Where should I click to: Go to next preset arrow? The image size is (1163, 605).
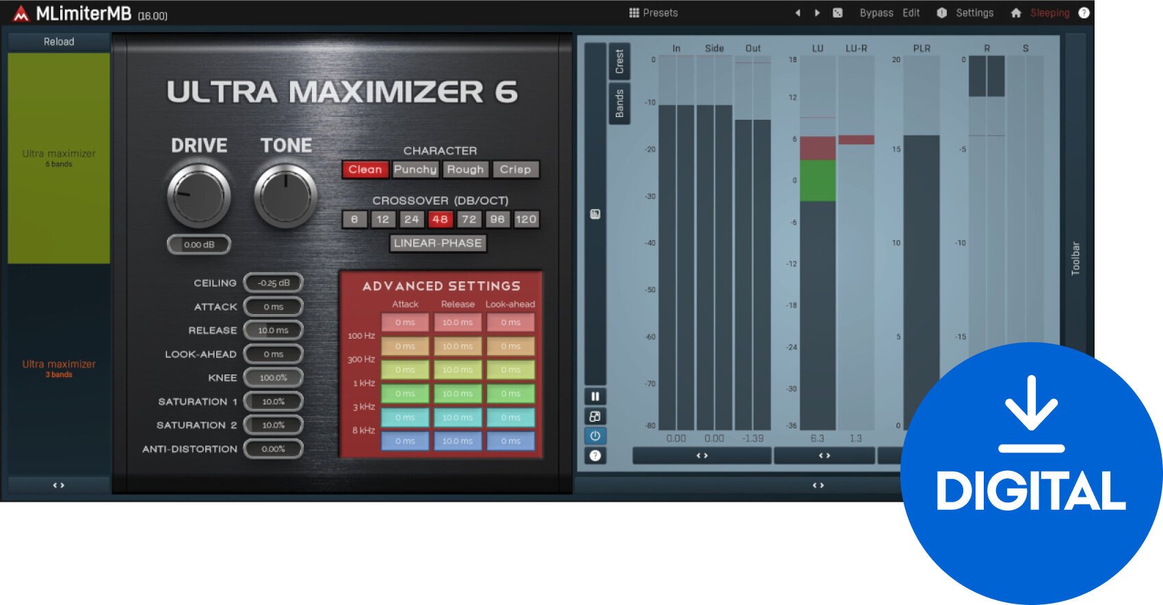[817, 12]
